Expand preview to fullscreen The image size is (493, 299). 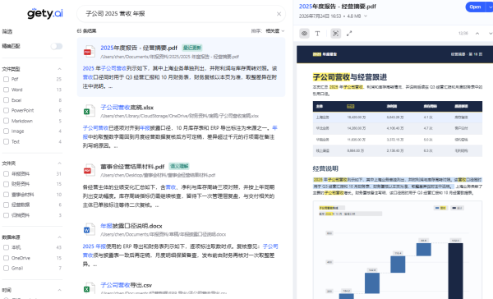click(349, 34)
